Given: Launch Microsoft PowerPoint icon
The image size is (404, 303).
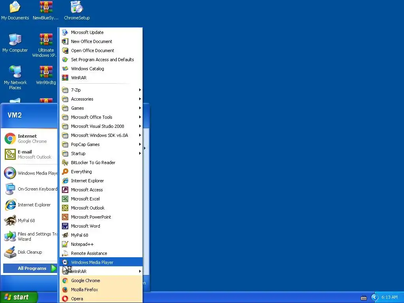Looking at the screenshot, I should click(65, 217).
